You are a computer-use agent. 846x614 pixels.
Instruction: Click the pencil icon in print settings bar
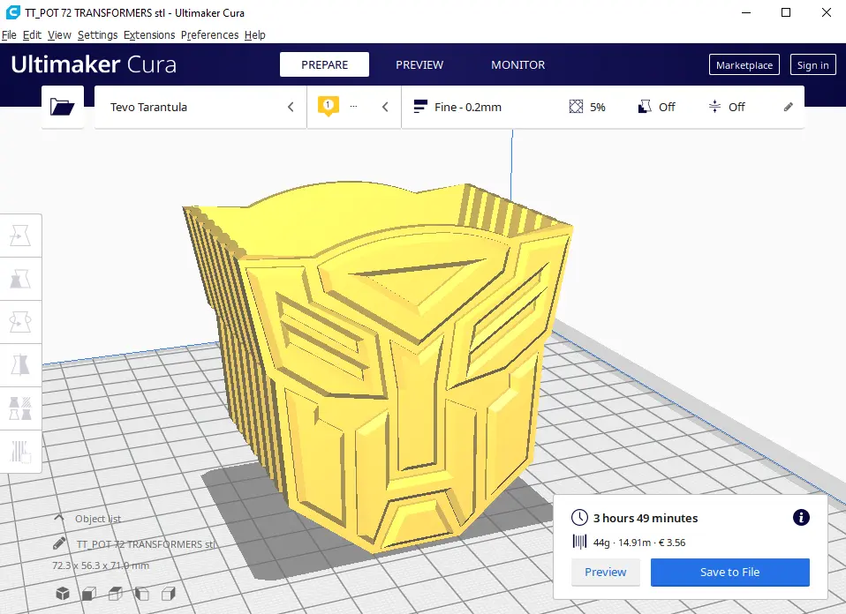[789, 107]
